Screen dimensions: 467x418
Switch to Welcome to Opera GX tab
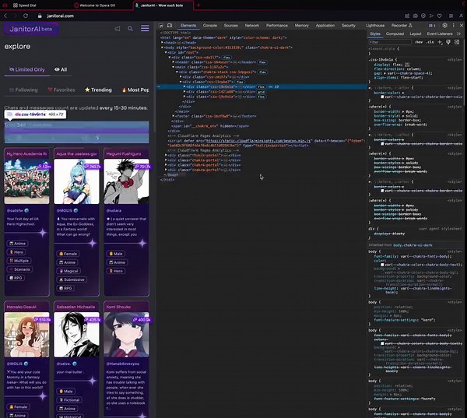(x=97, y=5)
